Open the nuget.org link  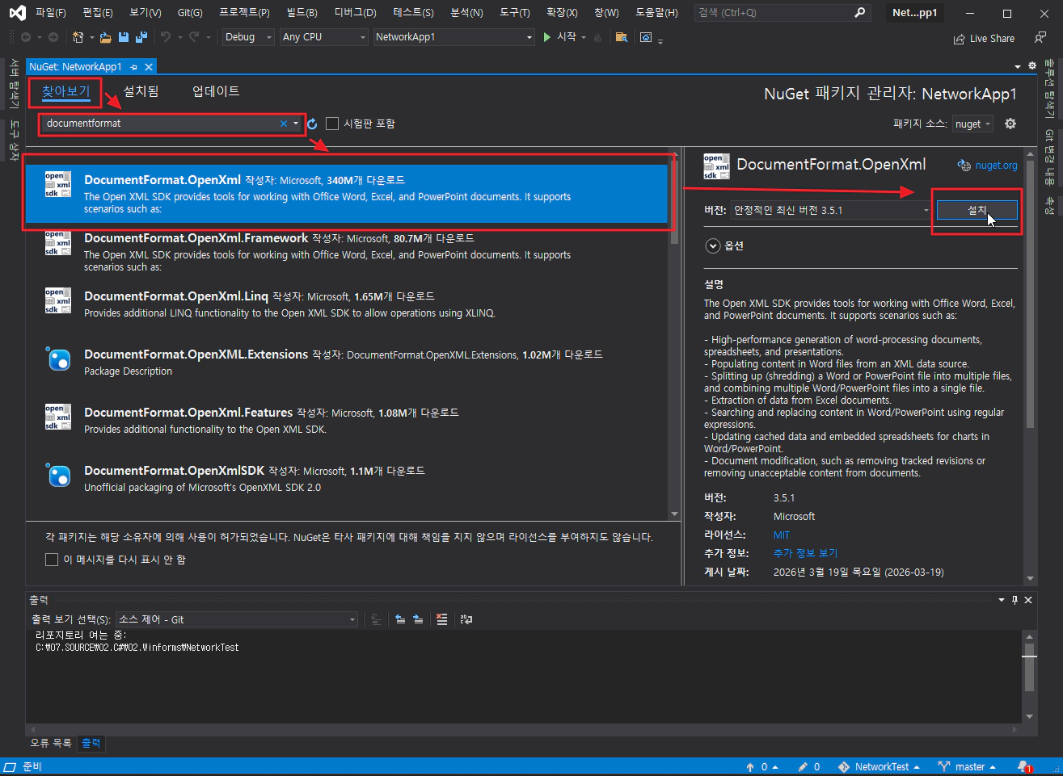point(996,166)
